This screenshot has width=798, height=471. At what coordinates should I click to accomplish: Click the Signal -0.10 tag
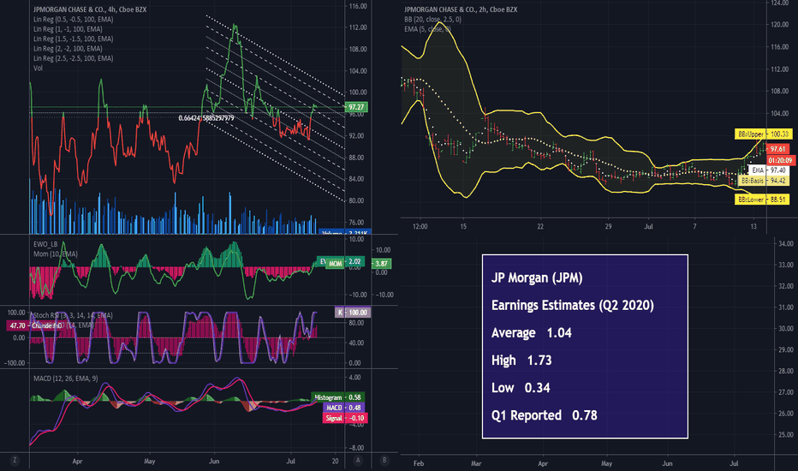point(344,418)
